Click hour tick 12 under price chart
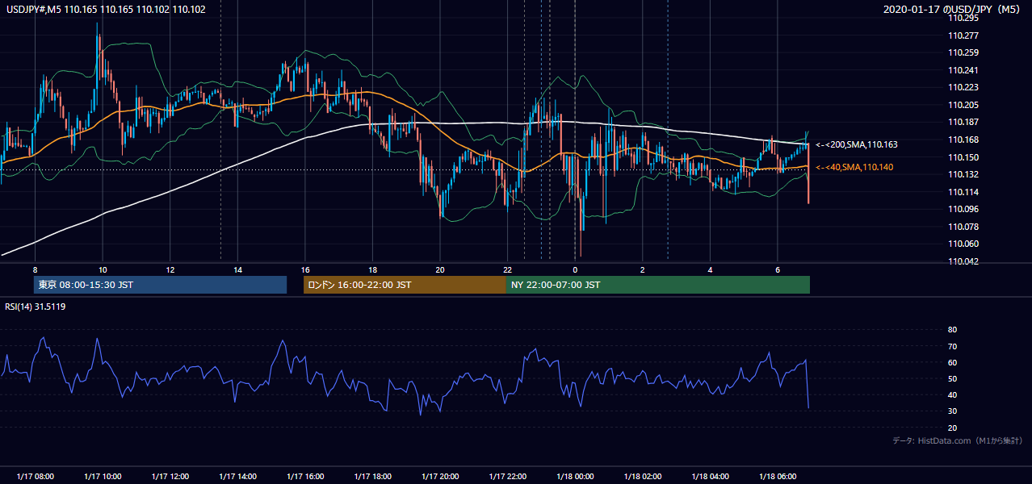 pos(170,269)
